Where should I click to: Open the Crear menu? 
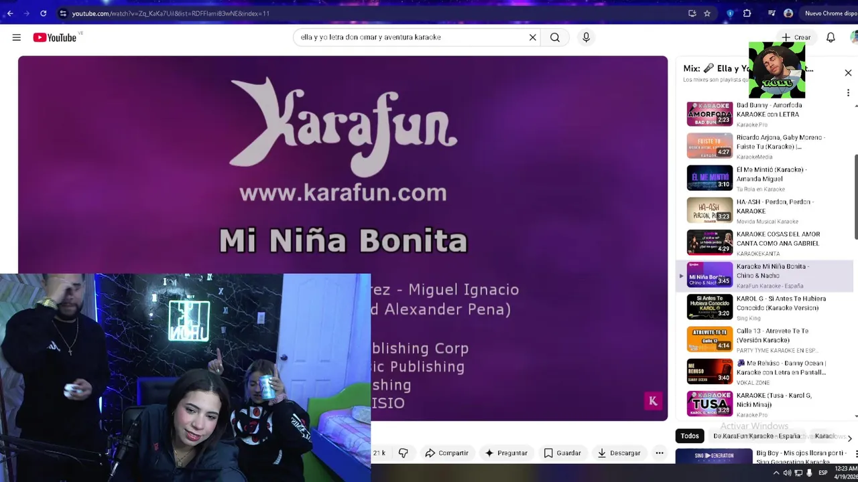coord(796,37)
